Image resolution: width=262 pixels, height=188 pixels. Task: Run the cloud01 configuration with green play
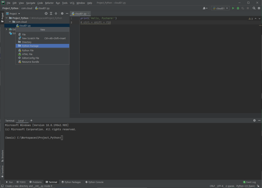(233, 8)
